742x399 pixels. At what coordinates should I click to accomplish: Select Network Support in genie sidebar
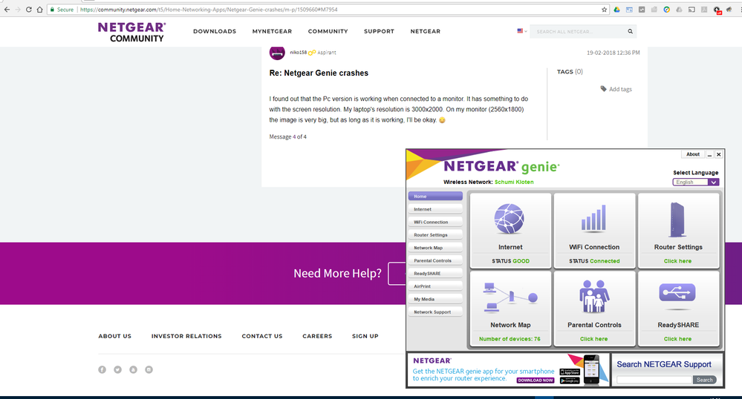[x=435, y=312]
